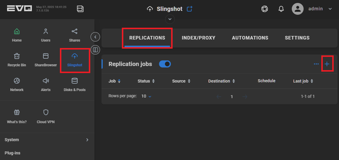Image resolution: width=339 pixels, height=160 pixels.
Task: Click the Slingshot page title
Action: pyautogui.click(x=169, y=9)
